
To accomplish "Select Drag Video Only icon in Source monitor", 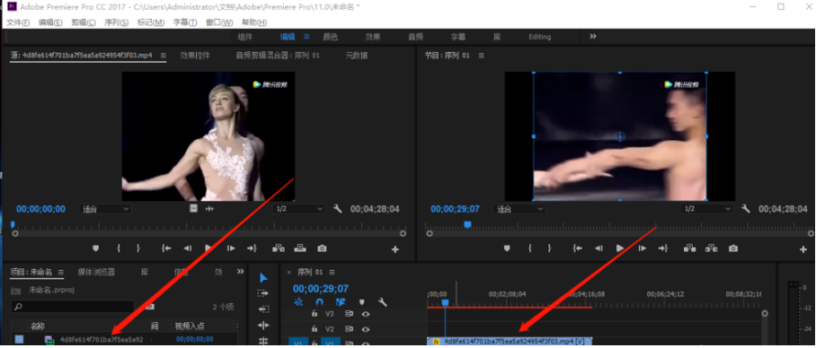I will (193, 209).
